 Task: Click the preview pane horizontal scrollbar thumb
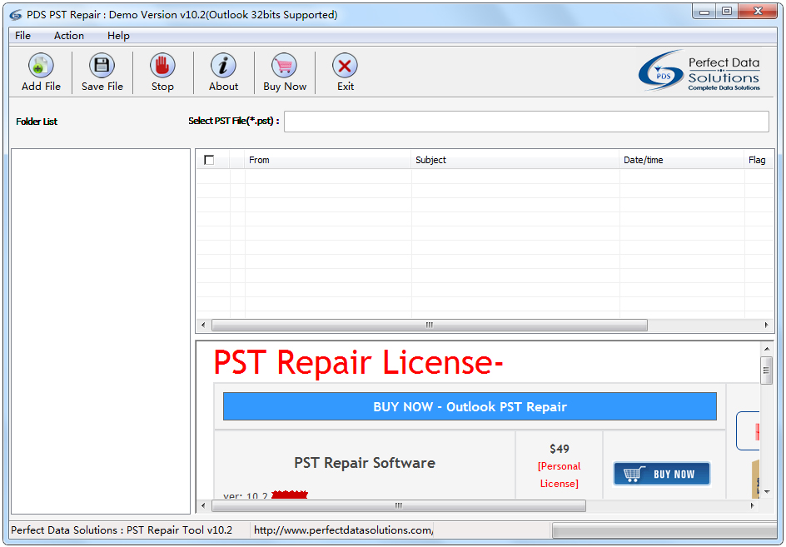399,505
